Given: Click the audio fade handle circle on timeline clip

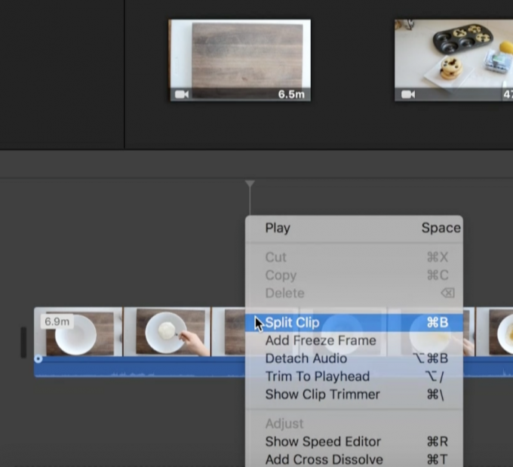Looking at the screenshot, I should (38, 359).
